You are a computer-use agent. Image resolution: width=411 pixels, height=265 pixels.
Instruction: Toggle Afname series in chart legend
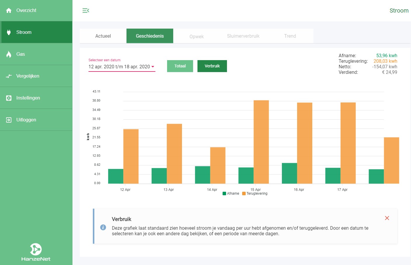pyautogui.click(x=231, y=193)
